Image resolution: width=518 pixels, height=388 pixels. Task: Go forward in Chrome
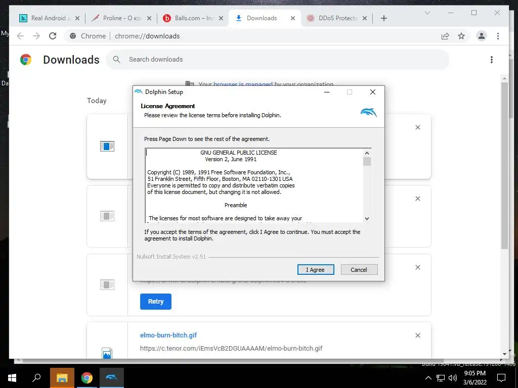(36, 36)
